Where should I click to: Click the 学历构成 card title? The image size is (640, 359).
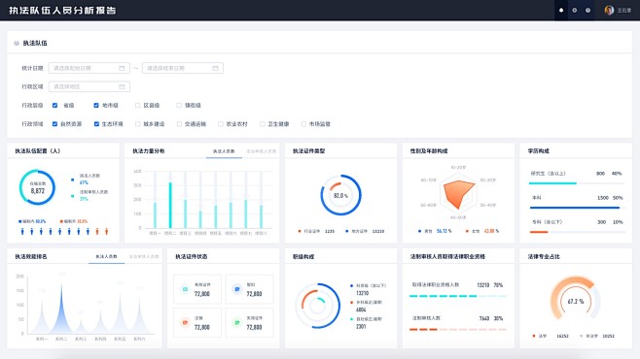[539, 150]
